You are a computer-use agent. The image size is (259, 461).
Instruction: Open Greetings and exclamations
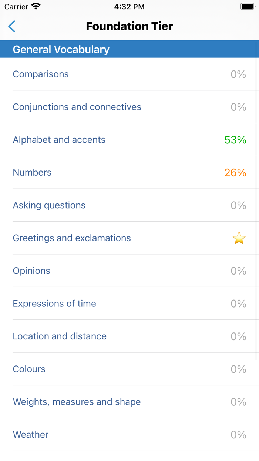pos(72,238)
